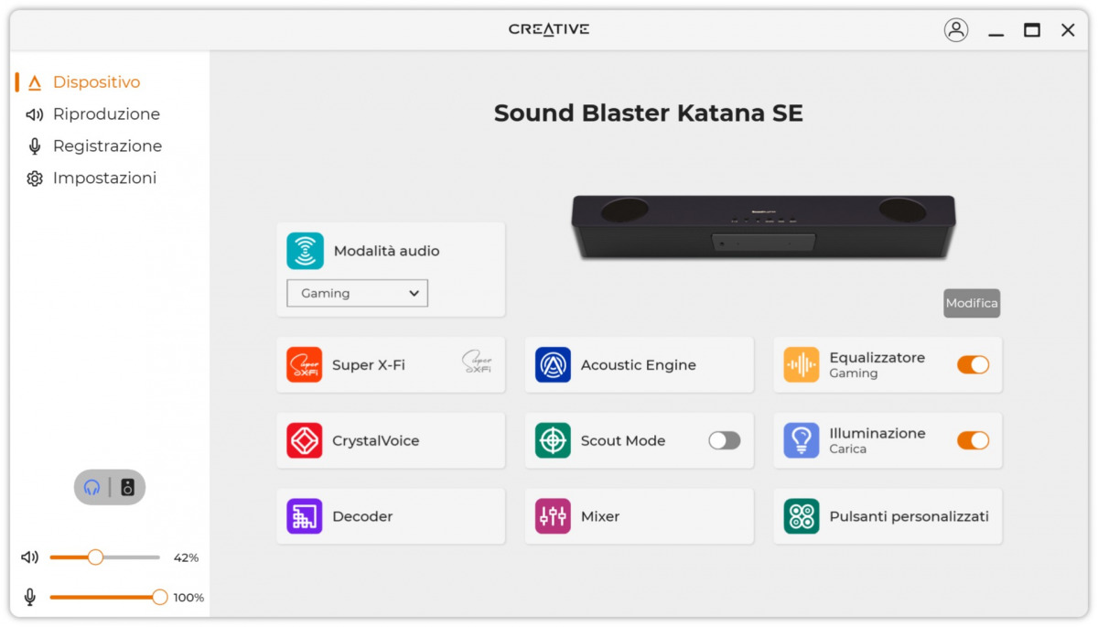1098x627 pixels.
Task: Switch output to headphones icon
Action: 91,487
